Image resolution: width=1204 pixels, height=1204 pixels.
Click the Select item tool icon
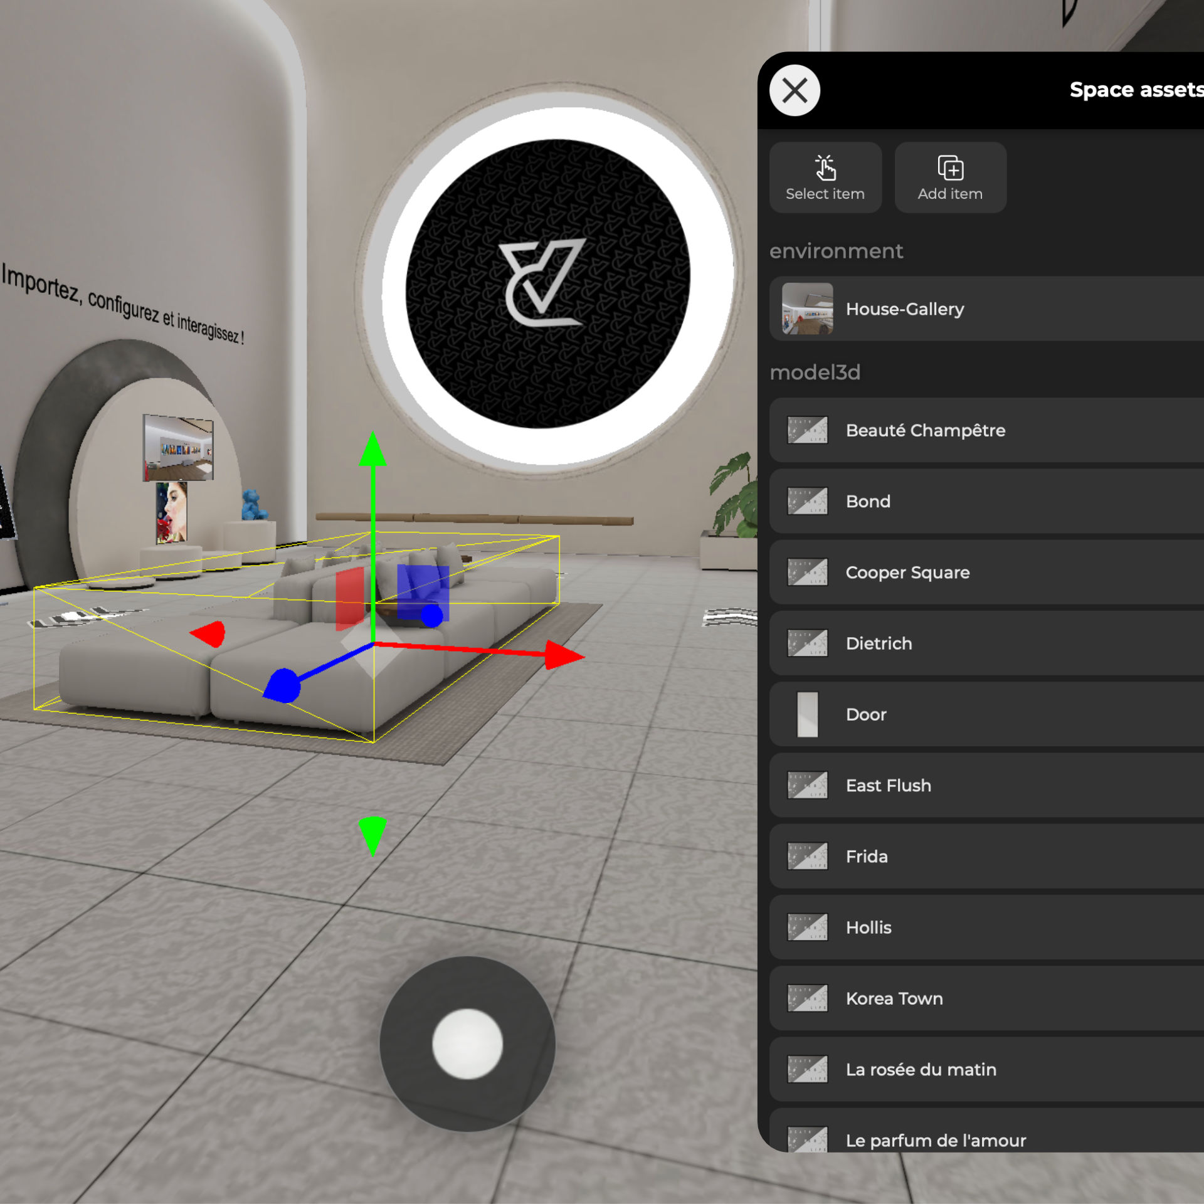coord(825,167)
